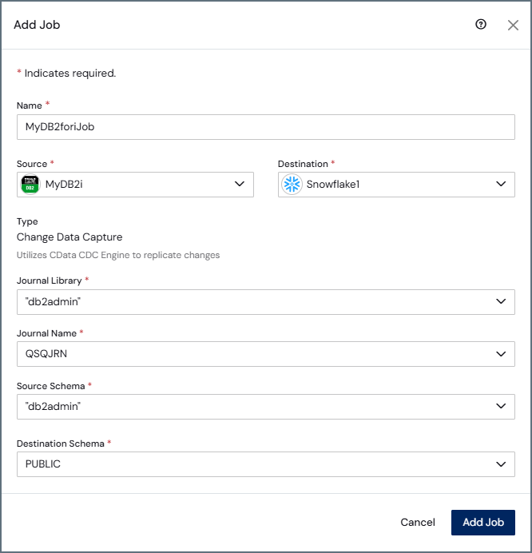
Task: Click the PUBLIC destination schema field
Action: pyautogui.click(x=266, y=464)
